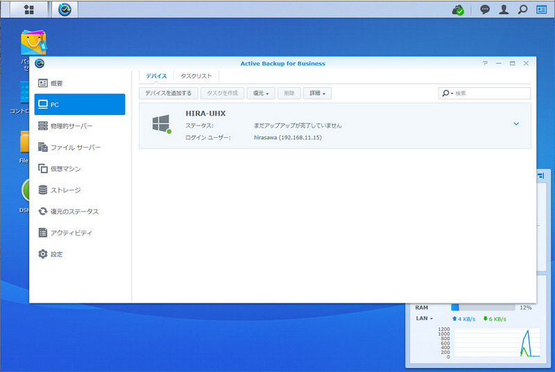
Task: Expand HIRA-UHX device details chevron
Action: (x=516, y=123)
